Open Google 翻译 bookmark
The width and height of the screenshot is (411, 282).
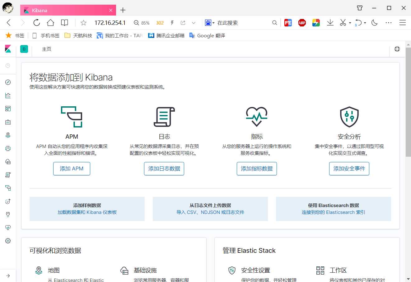pyautogui.click(x=207, y=35)
